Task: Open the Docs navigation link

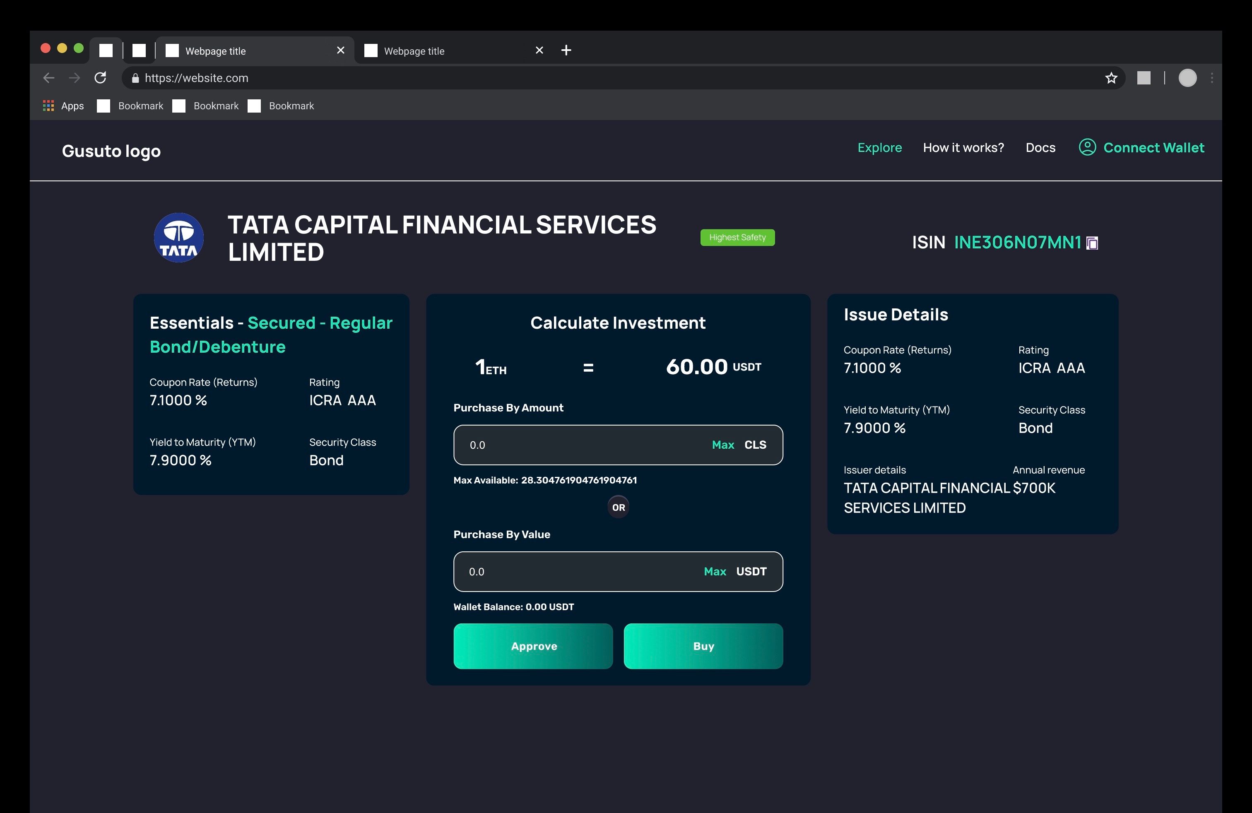Action: click(1040, 147)
